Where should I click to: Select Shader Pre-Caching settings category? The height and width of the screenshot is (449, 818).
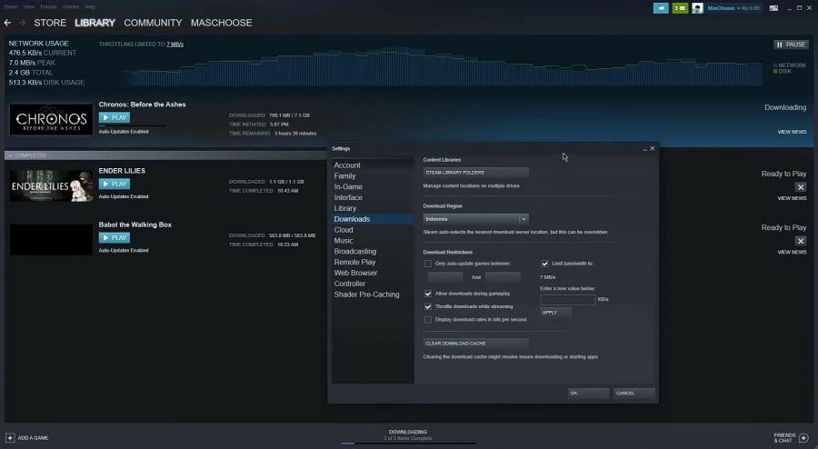(366, 294)
